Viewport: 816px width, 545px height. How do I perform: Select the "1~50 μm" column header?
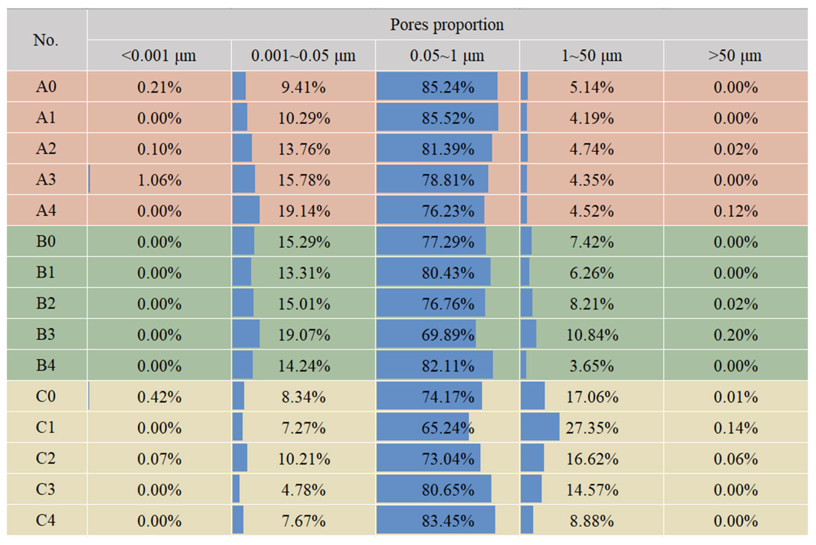592,56
